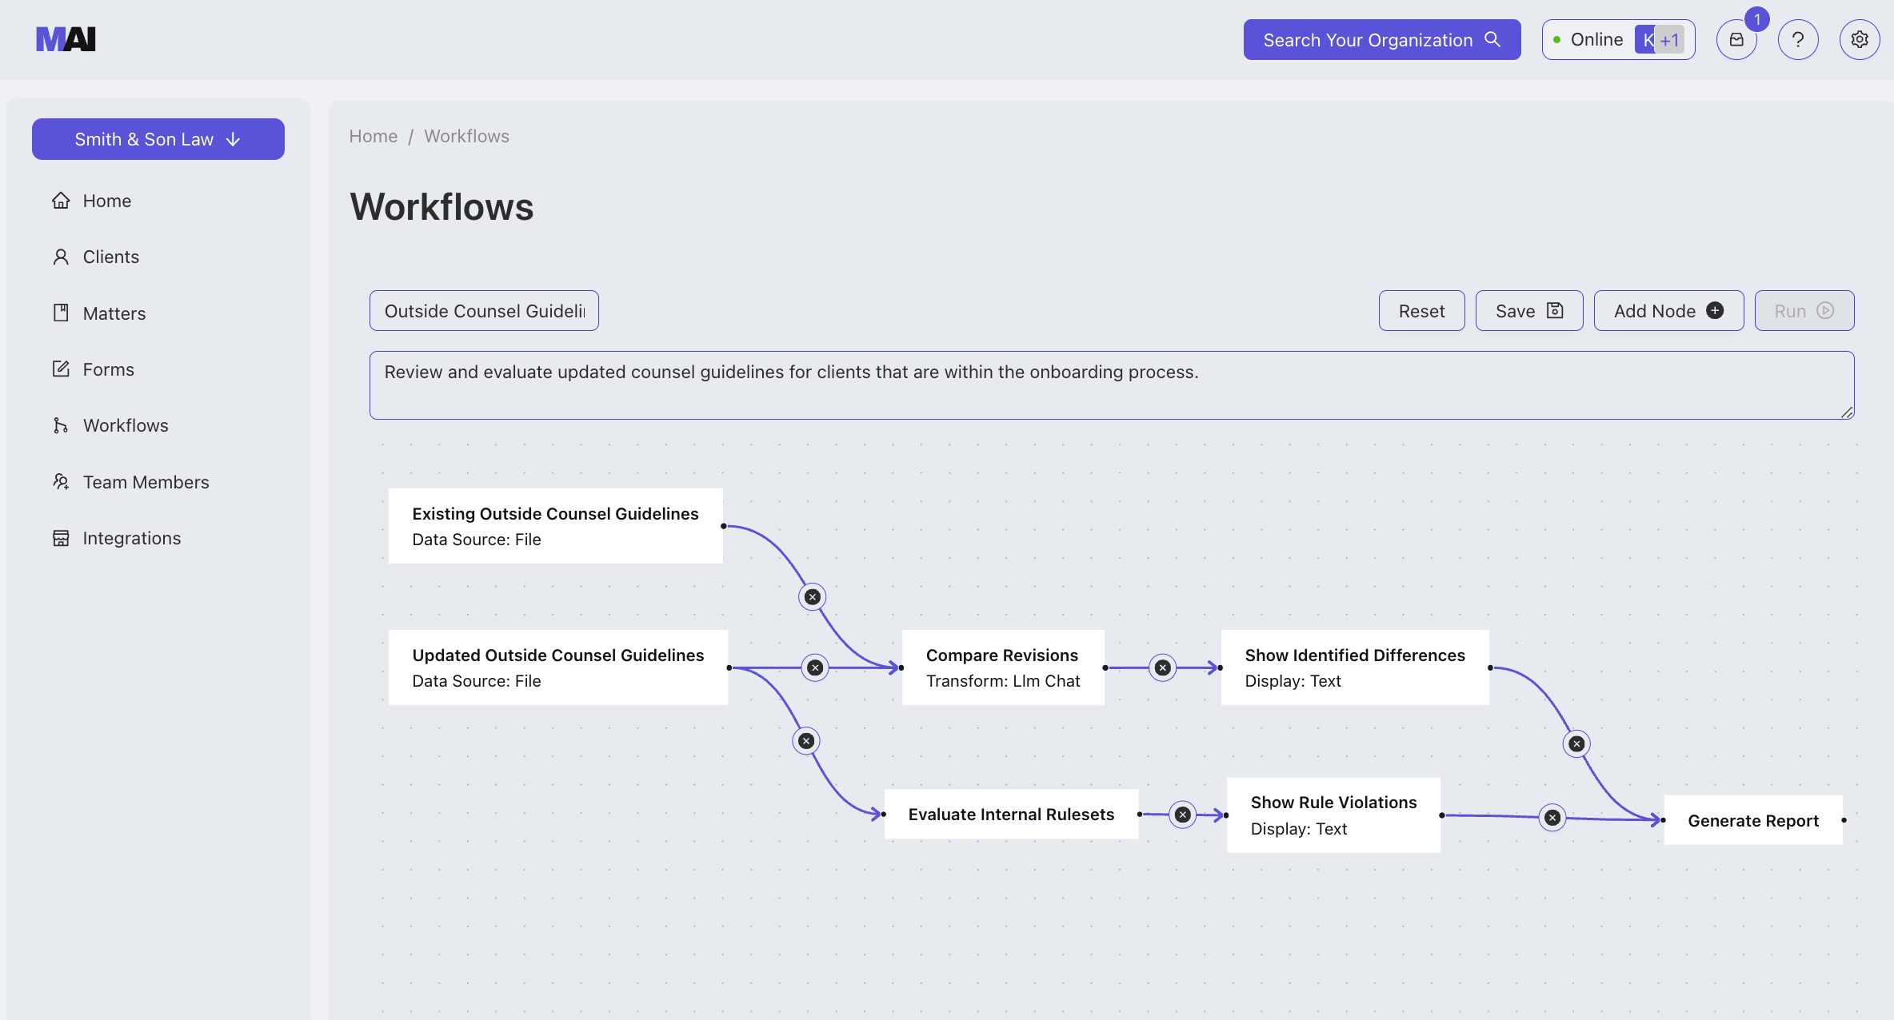Open the +1 collaborators list

tap(1669, 38)
